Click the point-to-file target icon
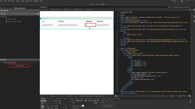Image resolution: width=195 pixels, height=109 pixels. pyautogui.click(x=94, y=103)
